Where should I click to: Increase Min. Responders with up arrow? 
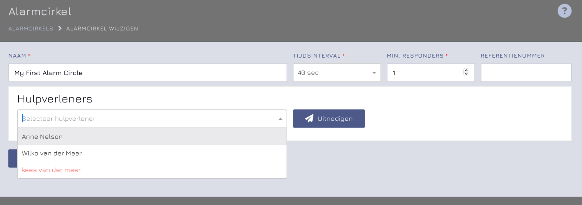[466, 70]
